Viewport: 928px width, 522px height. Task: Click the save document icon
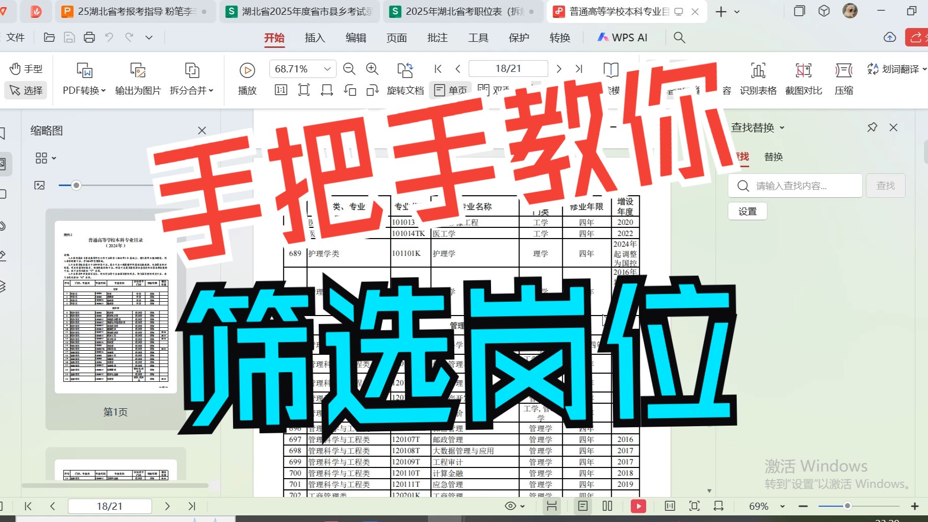[x=69, y=37]
